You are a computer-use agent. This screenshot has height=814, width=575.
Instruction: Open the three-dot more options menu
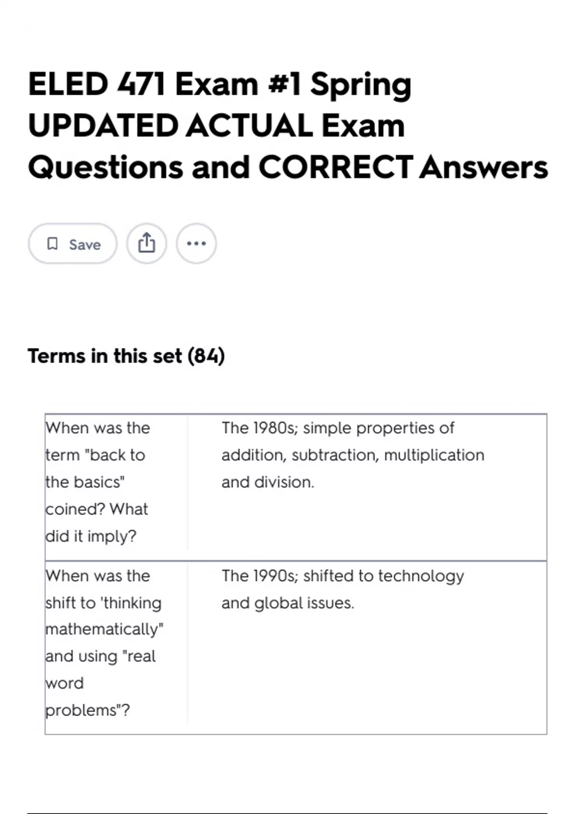pos(196,243)
